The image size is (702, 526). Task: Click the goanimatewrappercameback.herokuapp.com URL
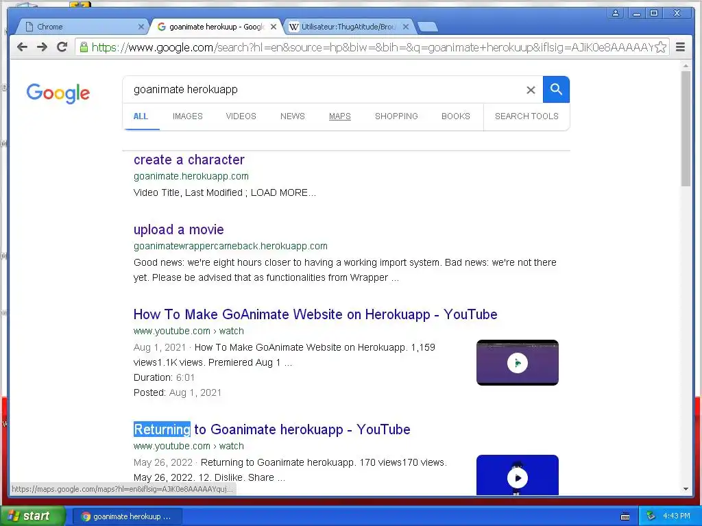[x=230, y=246]
